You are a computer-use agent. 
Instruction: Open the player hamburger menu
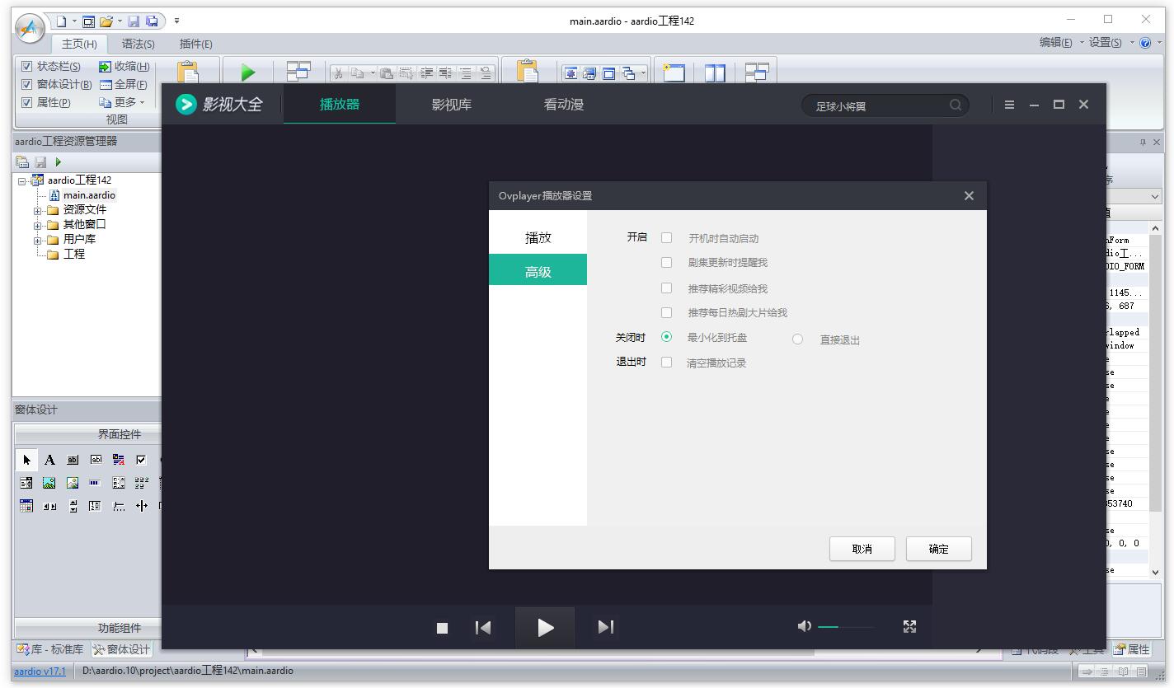pos(1009,105)
